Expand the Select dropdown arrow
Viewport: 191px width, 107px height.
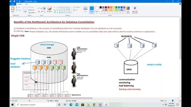click(25, 13)
